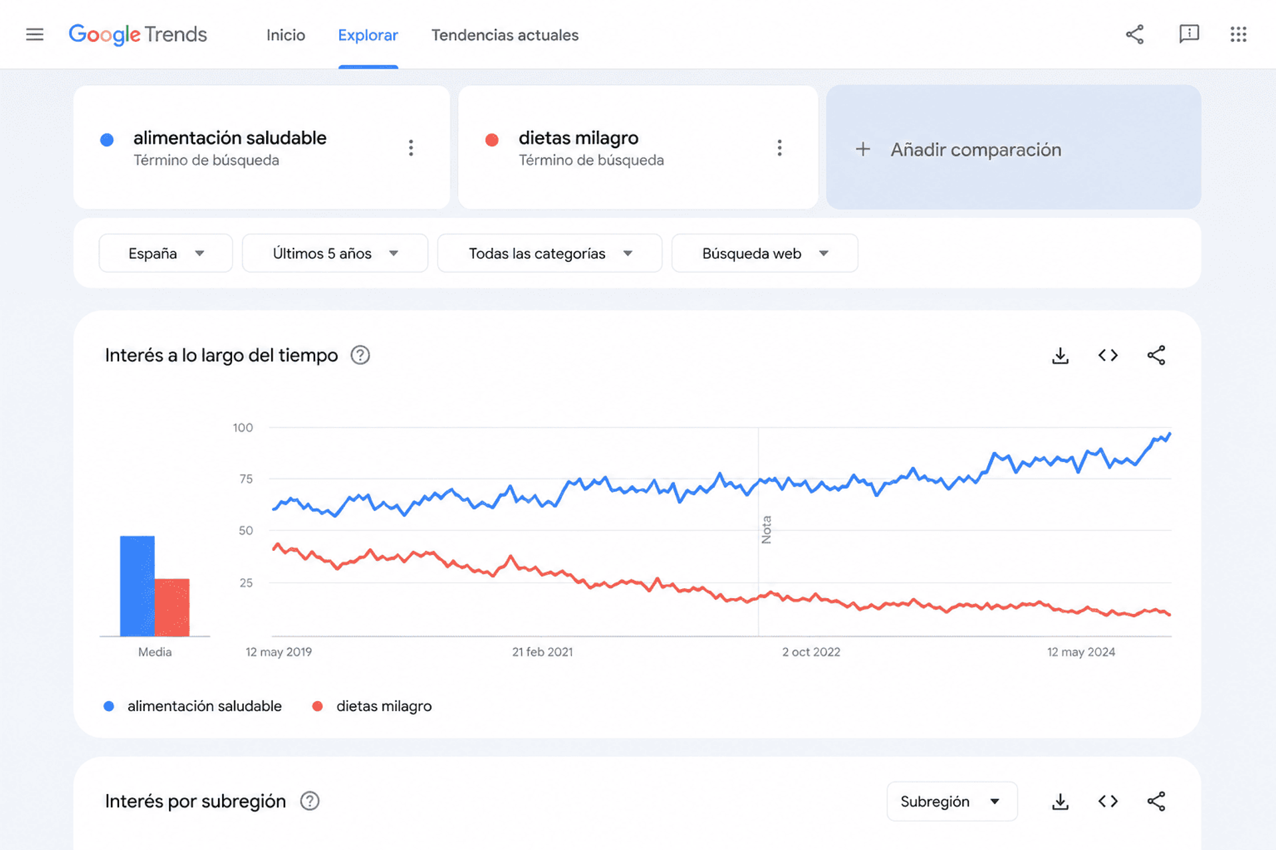Screen dimensions: 1276x850
Task: Click the Google Trends logo
Action: pyautogui.click(x=138, y=35)
